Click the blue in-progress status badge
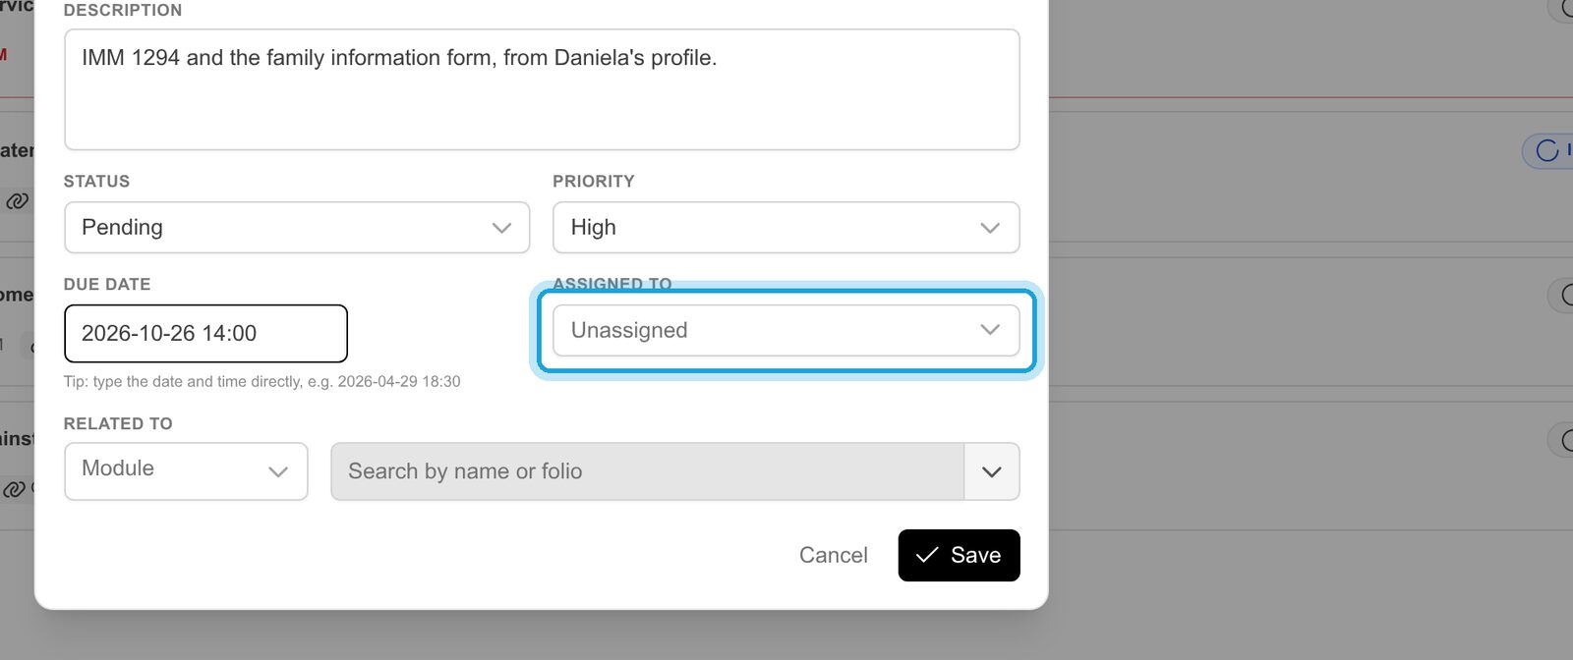 1548,150
